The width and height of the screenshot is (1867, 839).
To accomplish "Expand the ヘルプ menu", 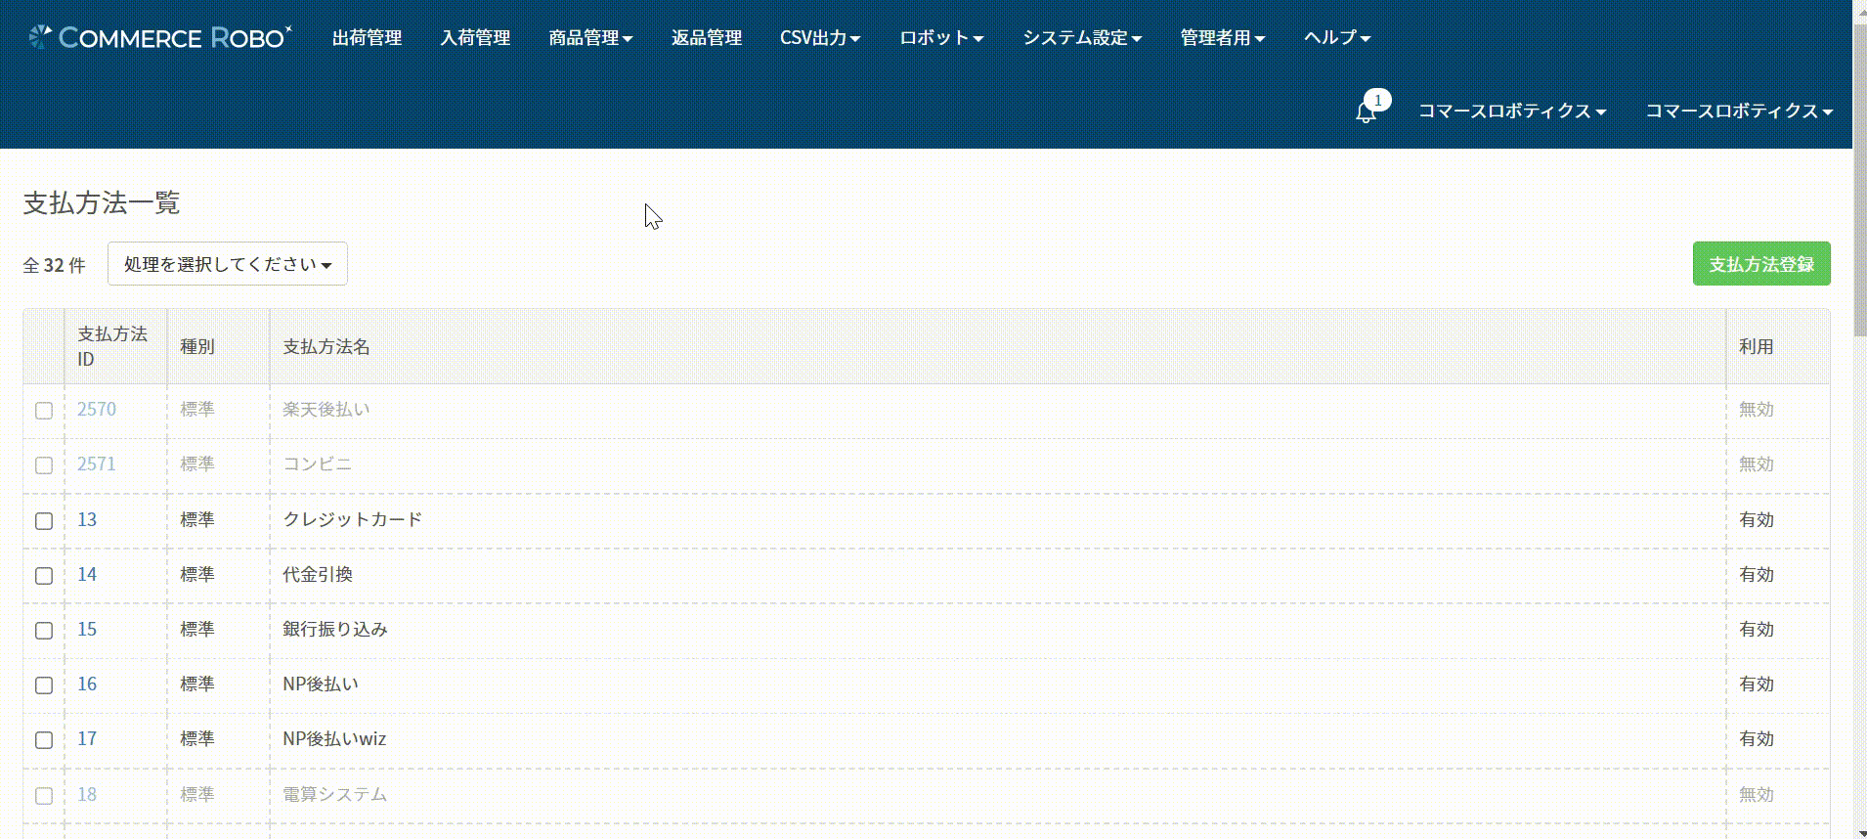I will click(x=1337, y=37).
